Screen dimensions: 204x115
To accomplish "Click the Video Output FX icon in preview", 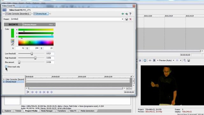I will click(150, 60).
